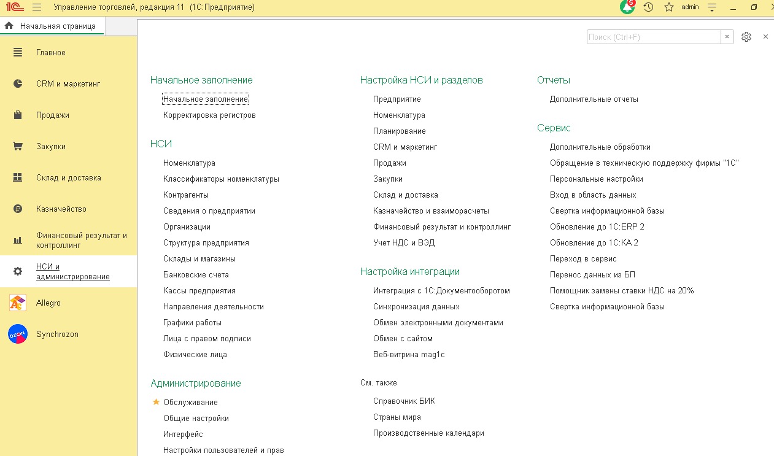Open Закупки section with cart icon
The width and height of the screenshot is (774, 456).
[69, 147]
